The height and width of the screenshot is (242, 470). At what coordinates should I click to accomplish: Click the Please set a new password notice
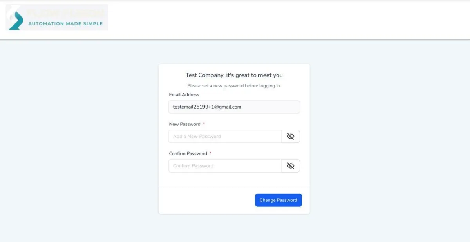234,85
